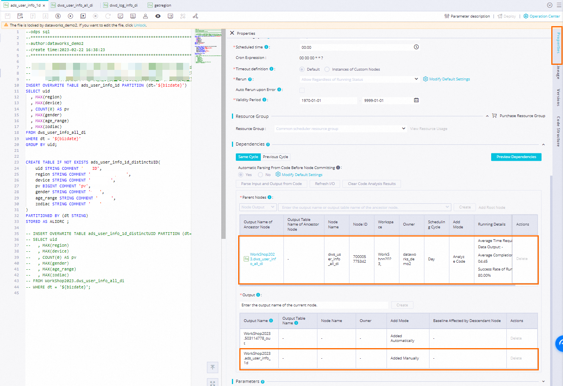Click View Resource Usage
The height and width of the screenshot is (386, 563).
coord(429,129)
